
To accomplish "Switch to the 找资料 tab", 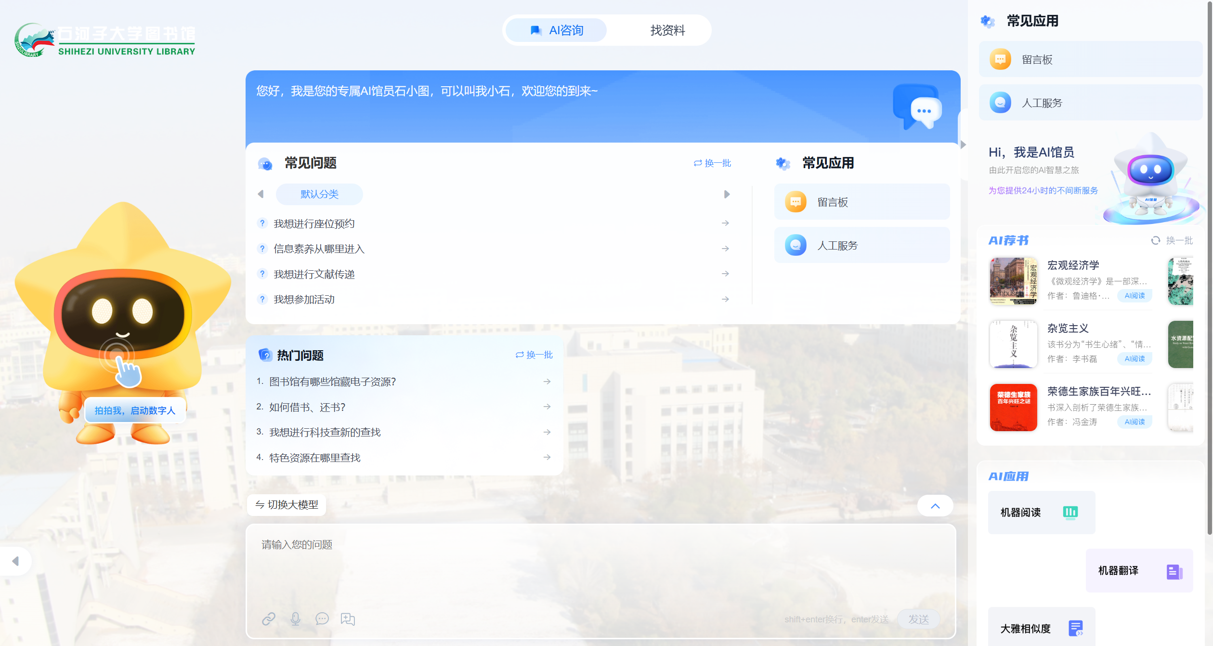I will click(x=667, y=30).
